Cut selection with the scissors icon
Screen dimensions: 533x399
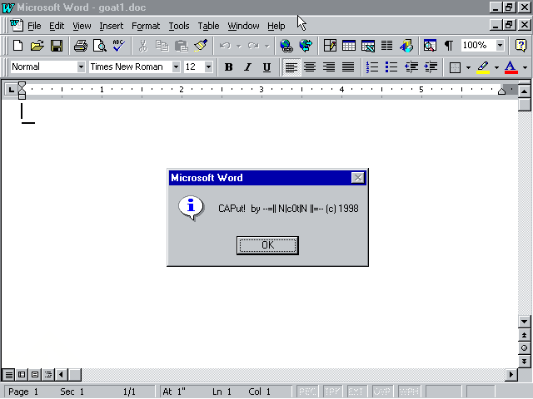(x=143, y=46)
